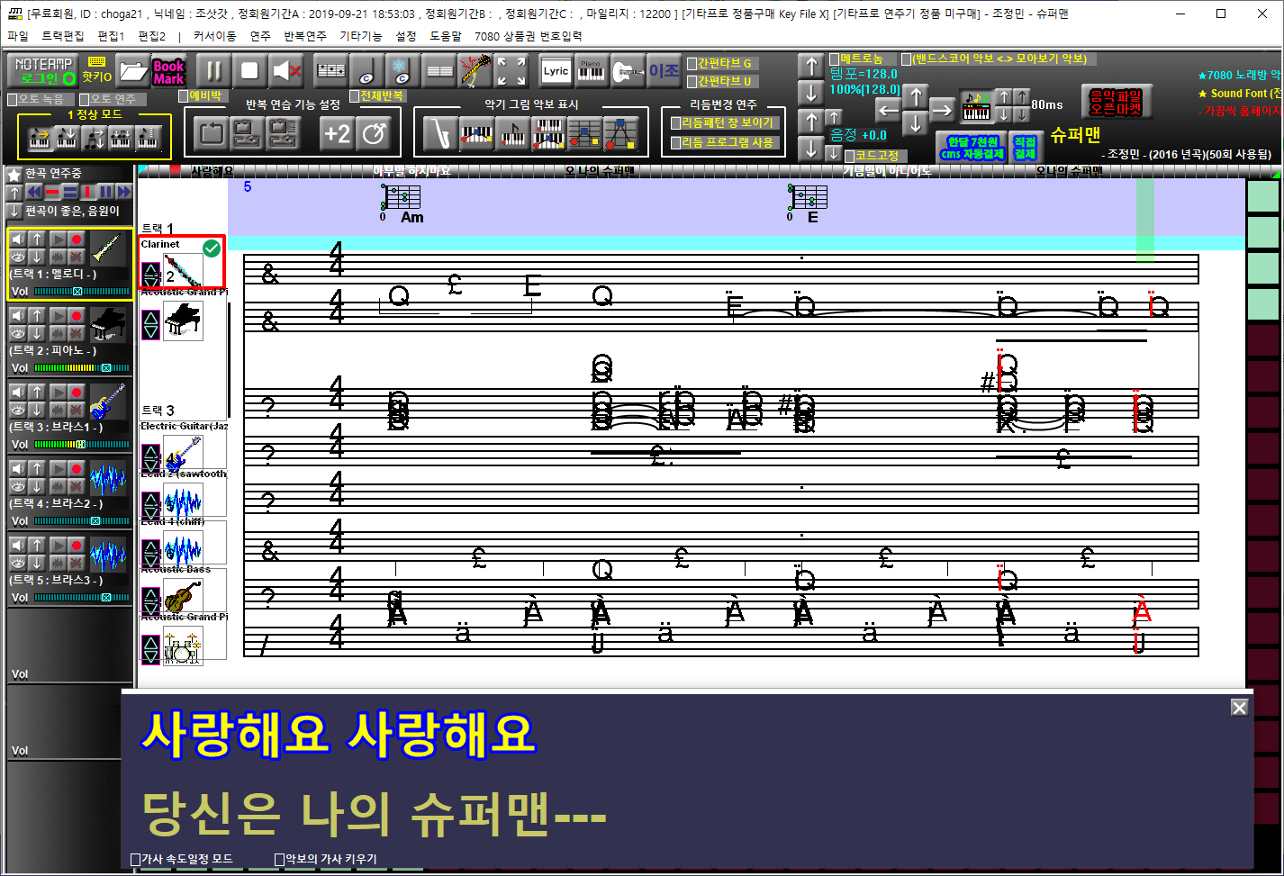1284x876 pixels.
Task: Turn on the 메트로놈 checkbox
Action: (835, 59)
